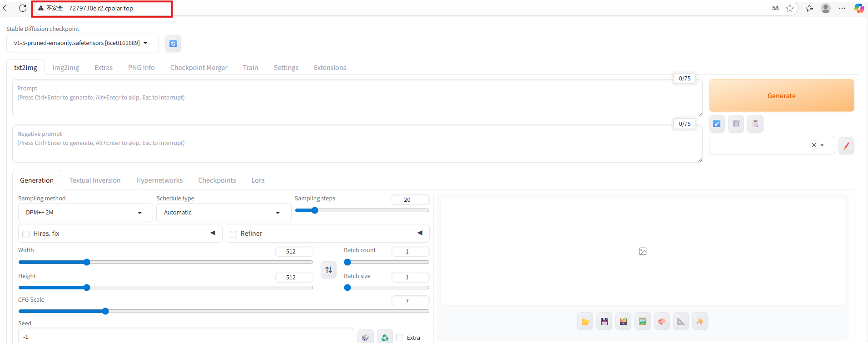Refresh the Stable Diffusion checkpoint list

[173, 44]
